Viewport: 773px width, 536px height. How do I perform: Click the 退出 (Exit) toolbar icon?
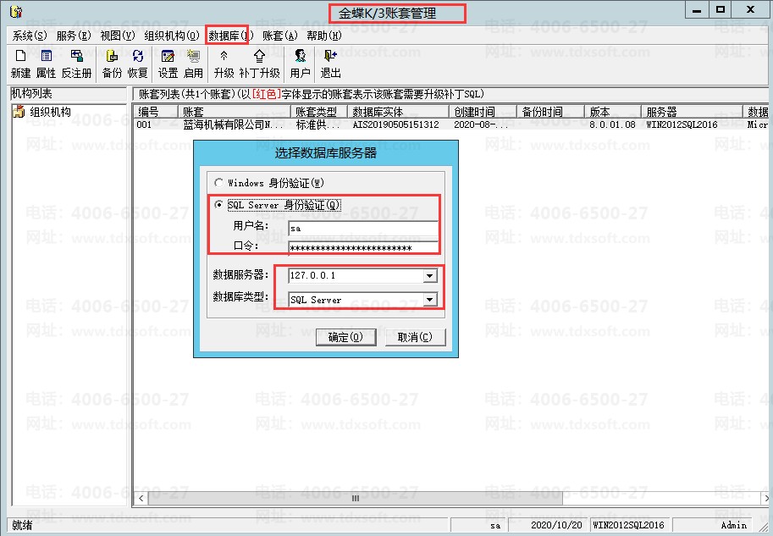point(330,64)
